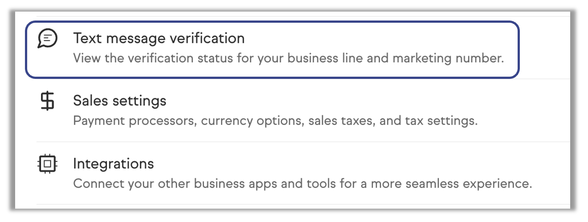Click the 'Text message verification' heading
The height and width of the screenshot is (222, 588).
(159, 38)
